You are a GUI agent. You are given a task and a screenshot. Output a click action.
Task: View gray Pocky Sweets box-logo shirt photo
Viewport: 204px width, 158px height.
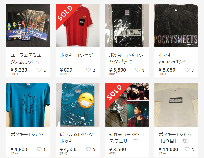pyautogui.click(x=176, y=105)
